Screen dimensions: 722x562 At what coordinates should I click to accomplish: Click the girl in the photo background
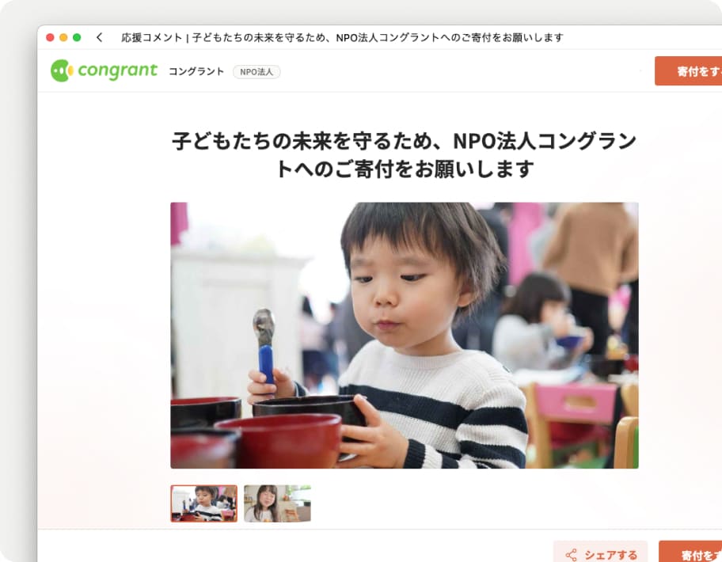(x=539, y=321)
